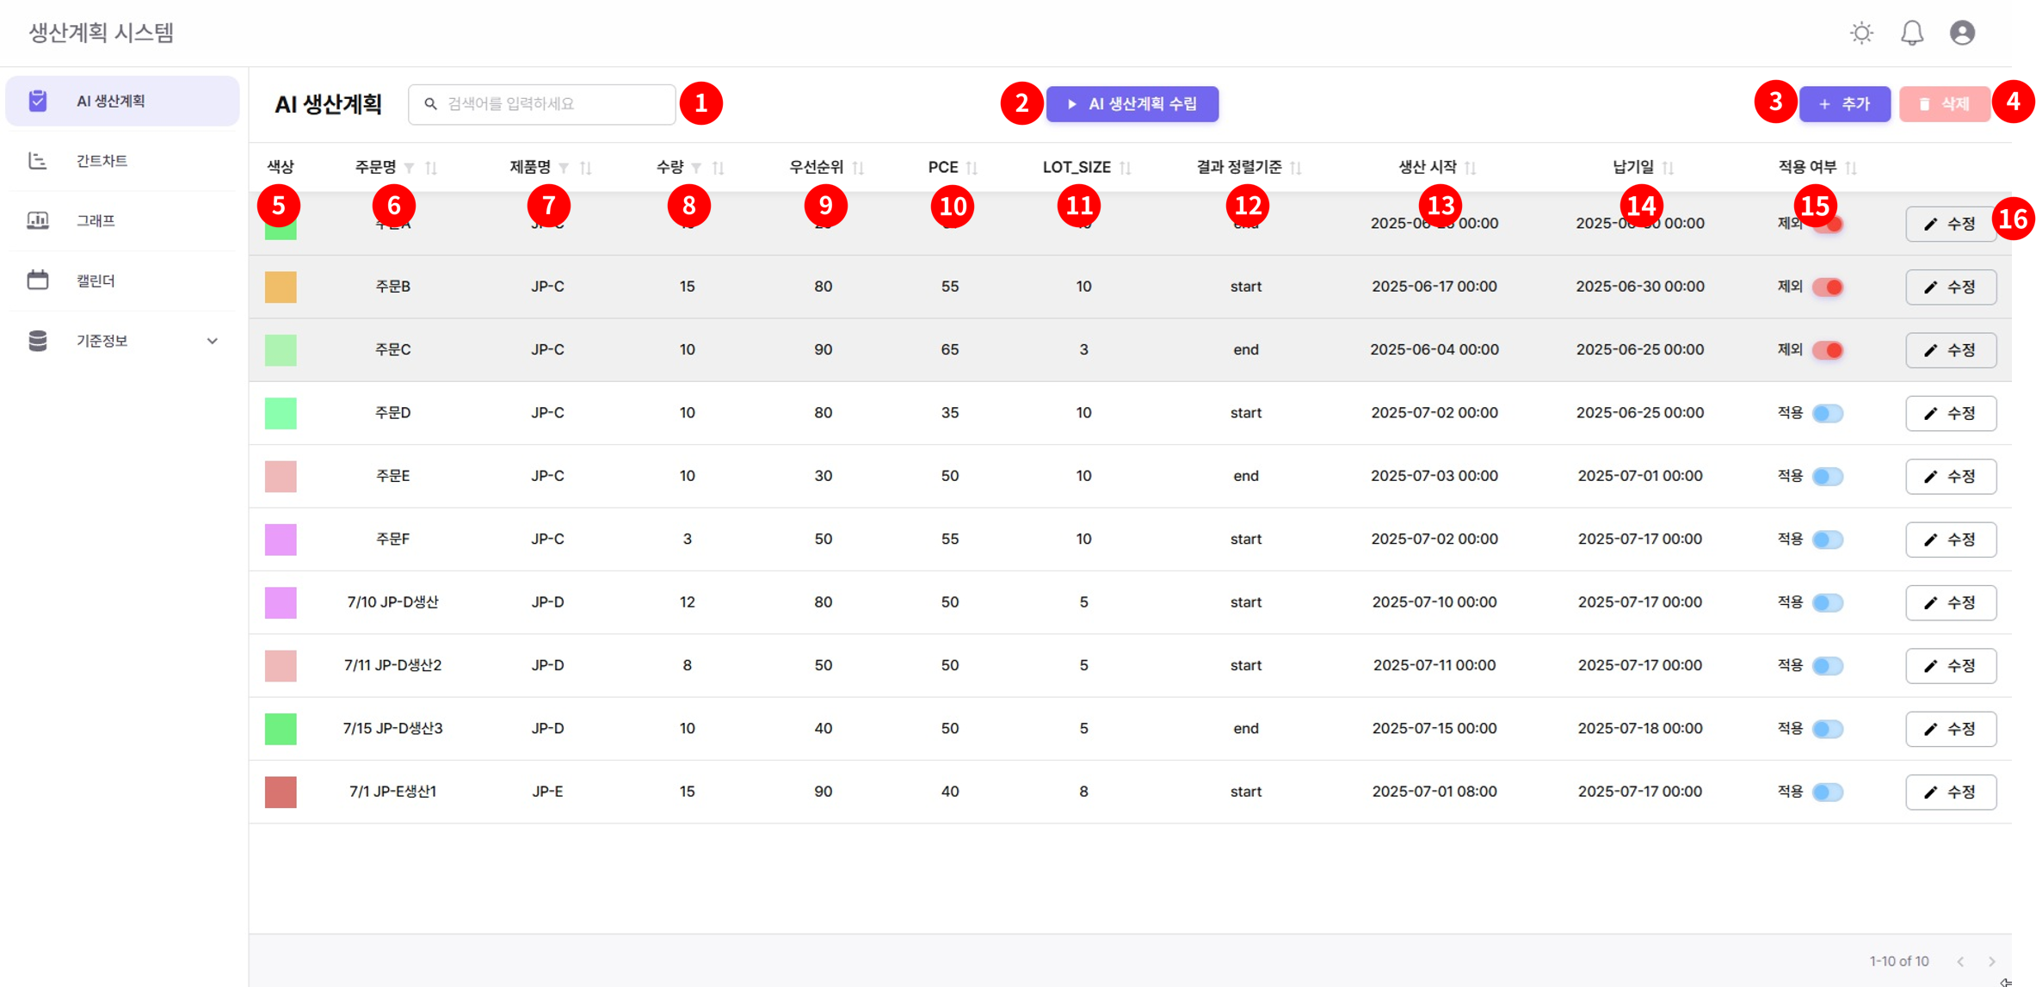This screenshot has height=987, width=2036.
Task: Click the 추가 button
Action: click(1844, 104)
